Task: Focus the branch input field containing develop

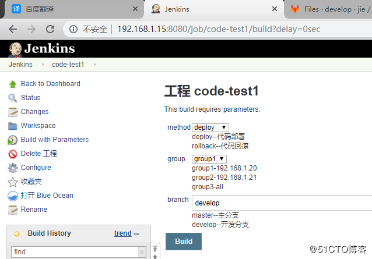Action: click(x=282, y=203)
